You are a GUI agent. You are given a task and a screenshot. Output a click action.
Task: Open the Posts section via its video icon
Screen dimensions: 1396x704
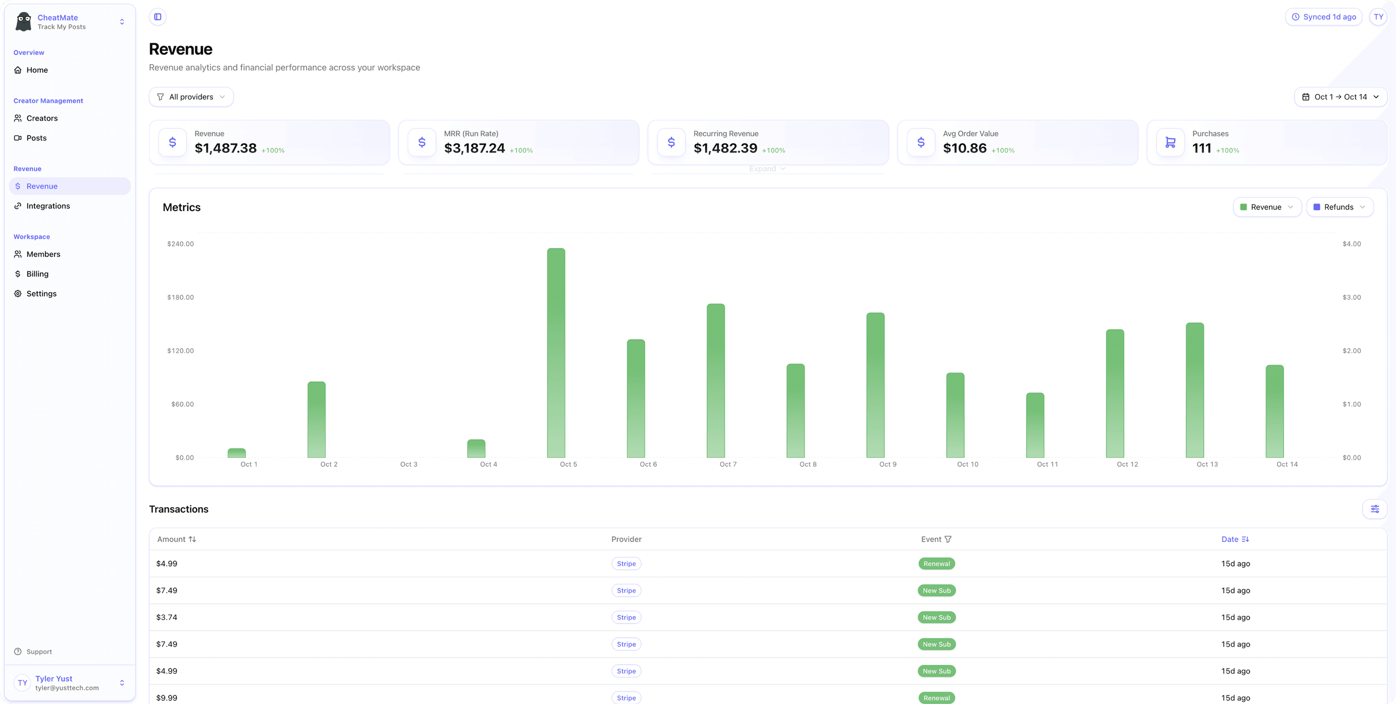18,138
